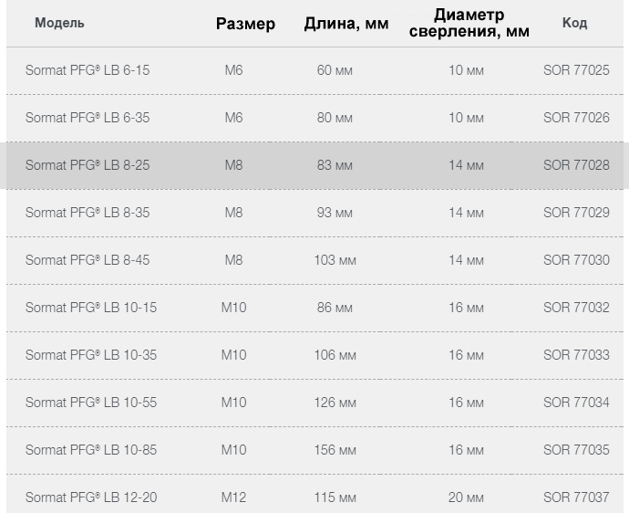This screenshot has height=513, width=629.
Task: Open the Sormat PFG LB 10-15 entry
Action: point(91,308)
